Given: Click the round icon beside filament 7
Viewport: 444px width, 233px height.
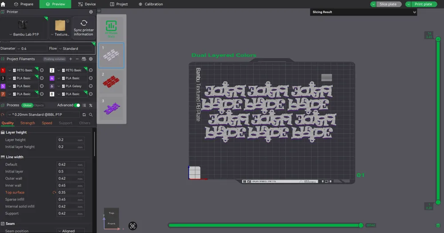Looking at the screenshot, I should coord(42,94).
